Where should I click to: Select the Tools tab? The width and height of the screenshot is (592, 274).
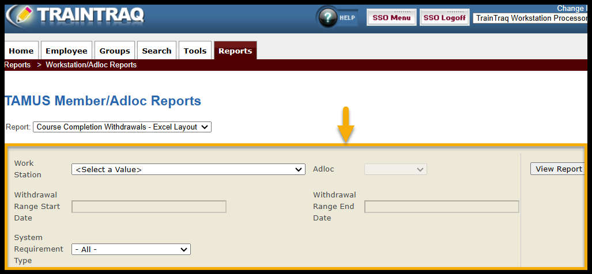click(195, 51)
